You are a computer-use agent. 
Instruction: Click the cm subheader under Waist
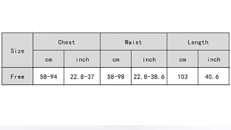coord(115,60)
